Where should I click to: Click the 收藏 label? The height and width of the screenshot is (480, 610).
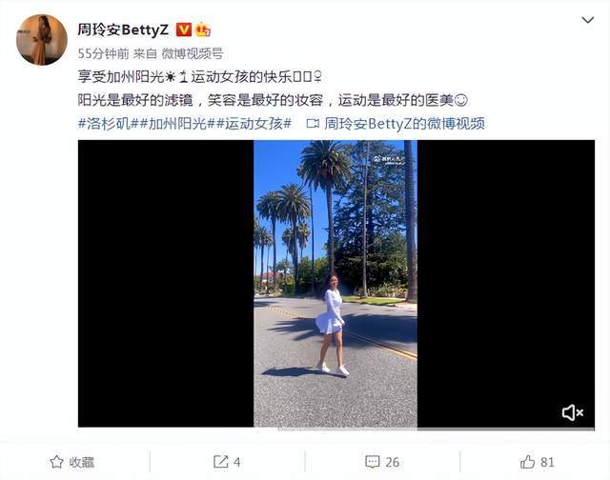point(82,462)
